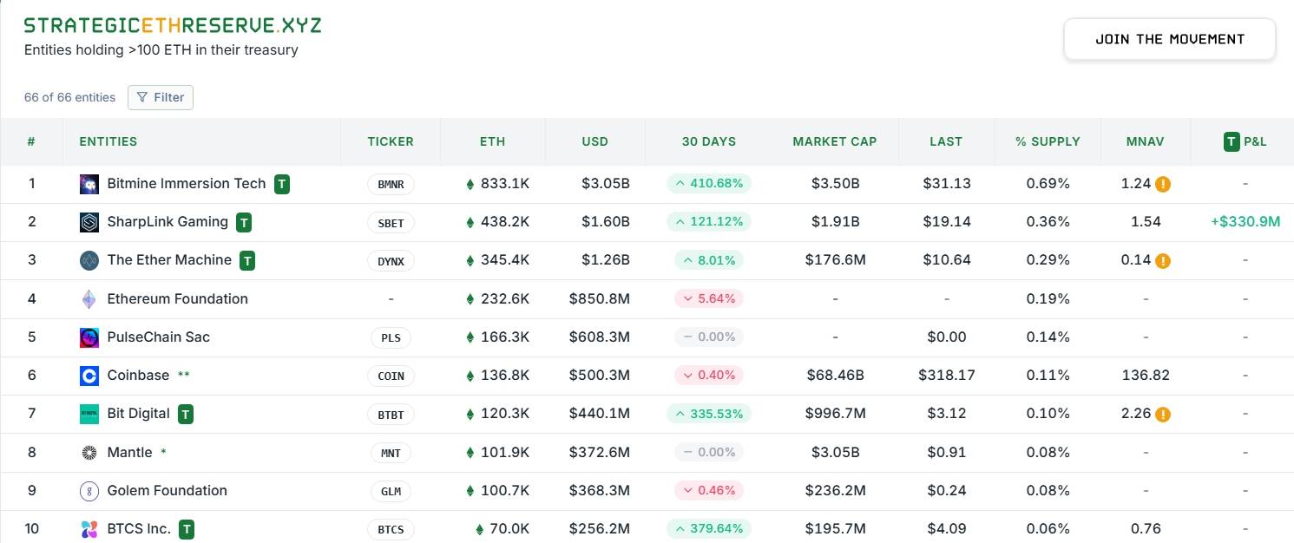Click the Mantle logo icon
1294x543 pixels.
pyautogui.click(x=89, y=453)
